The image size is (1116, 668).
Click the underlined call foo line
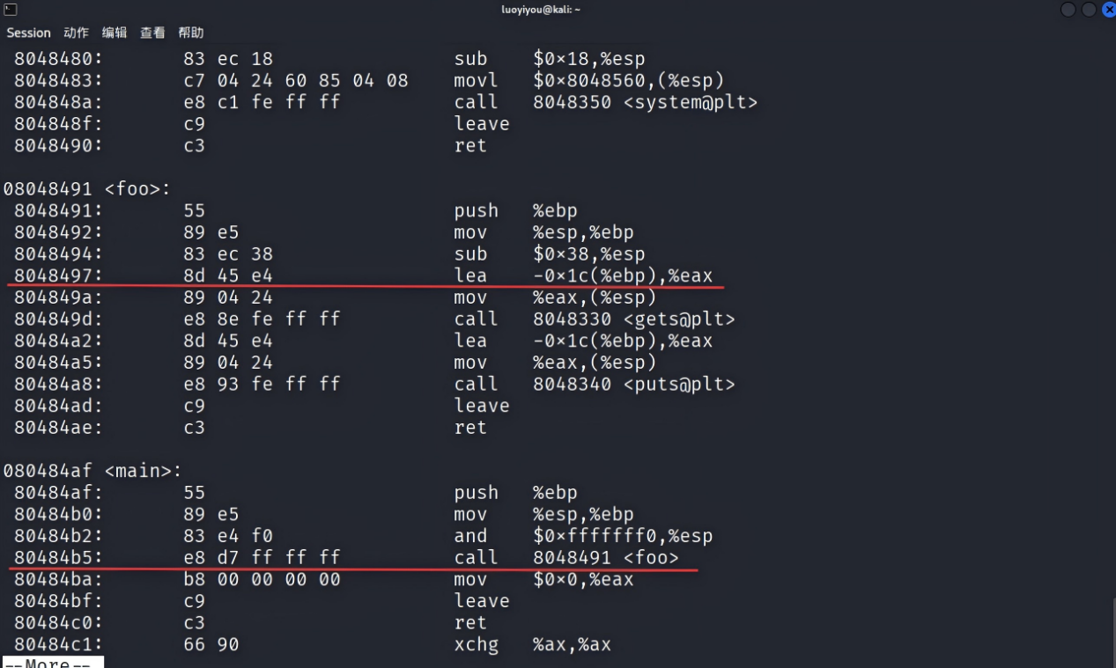pyautogui.click(x=346, y=557)
